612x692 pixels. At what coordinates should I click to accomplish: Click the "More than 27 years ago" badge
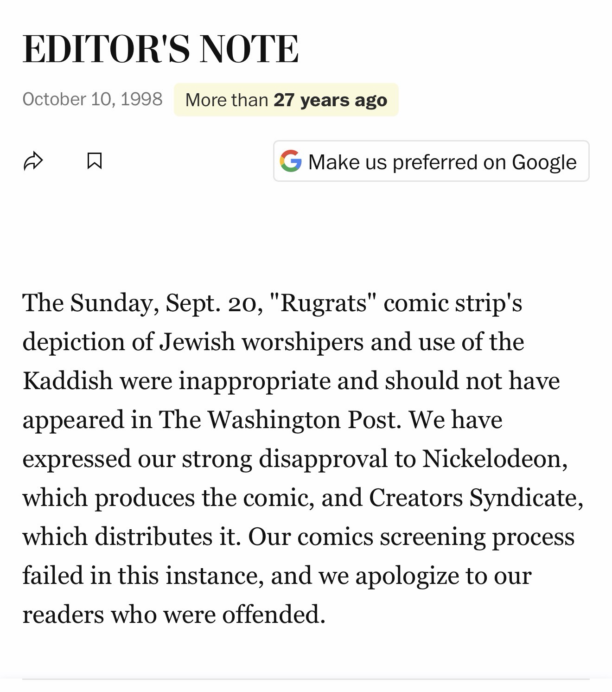286,100
